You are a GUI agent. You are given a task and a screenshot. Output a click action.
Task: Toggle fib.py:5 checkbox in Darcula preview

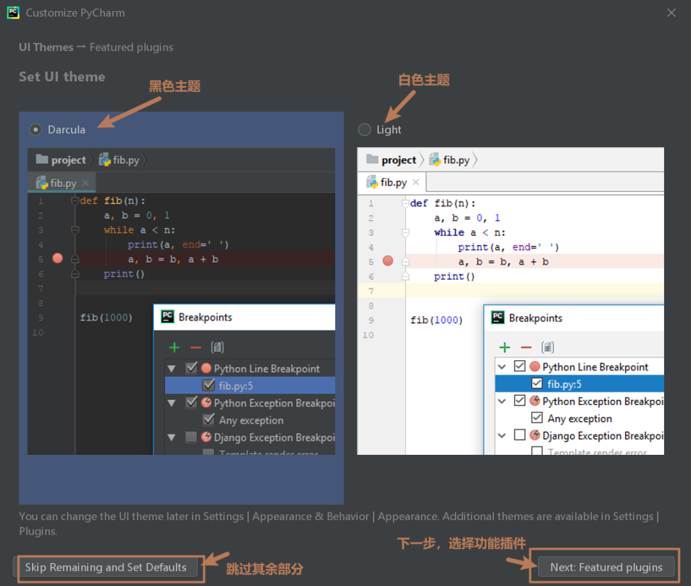pos(209,385)
